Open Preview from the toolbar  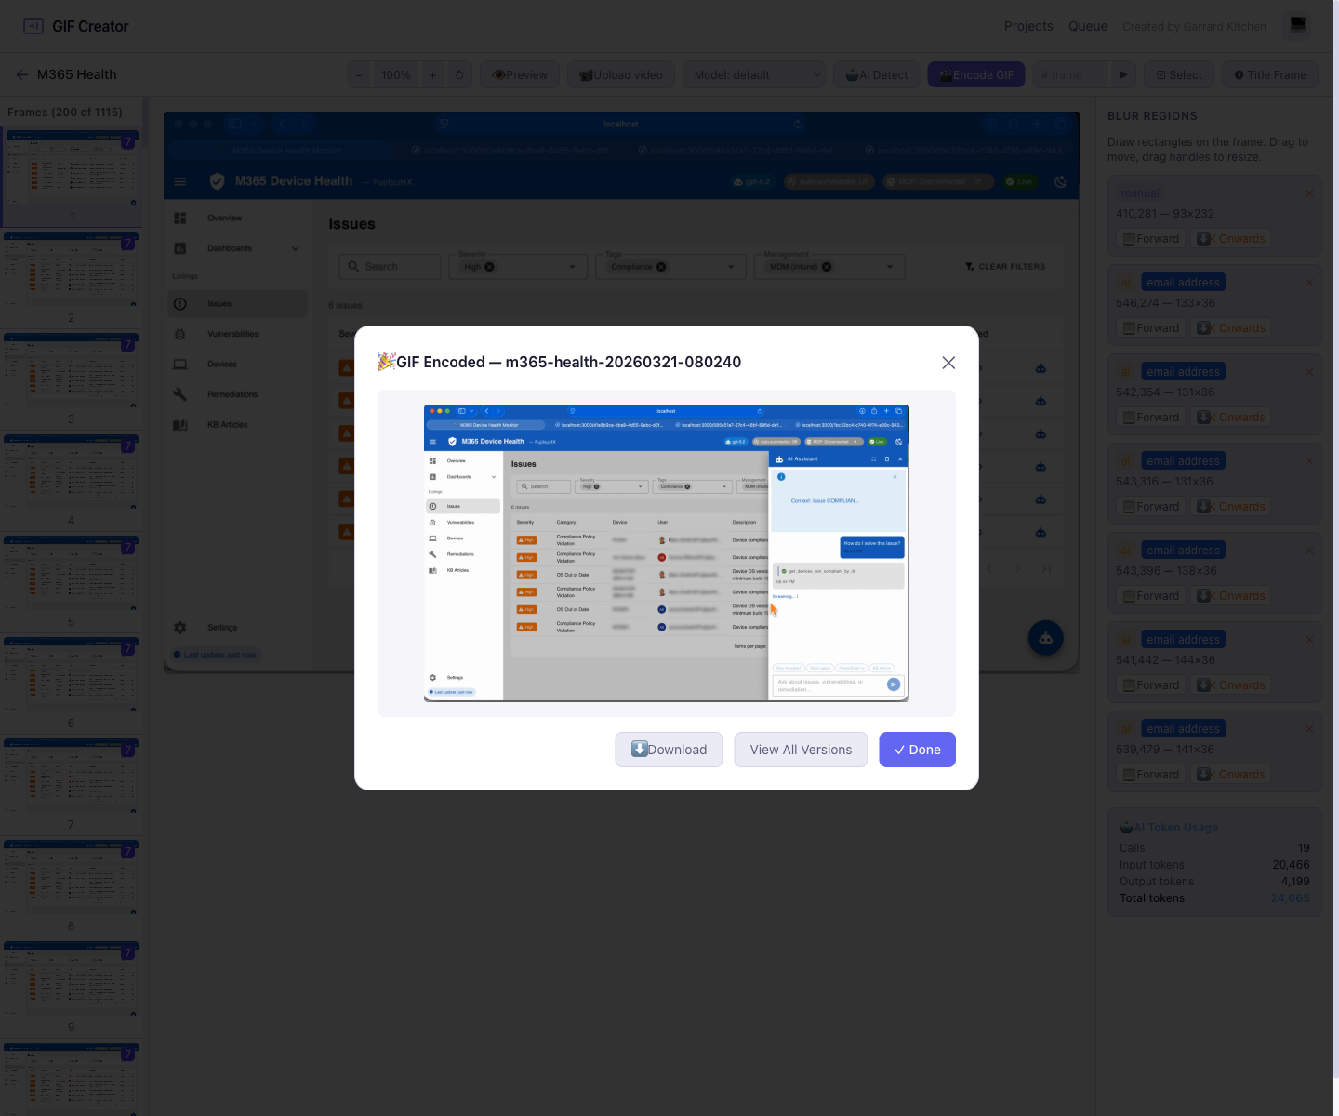[519, 74]
